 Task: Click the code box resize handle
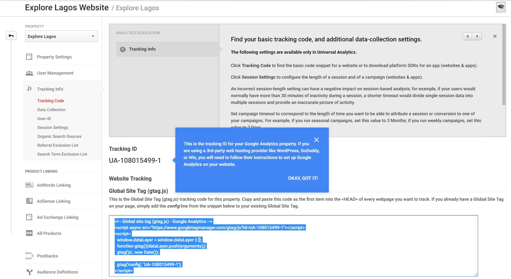[x=476, y=274]
